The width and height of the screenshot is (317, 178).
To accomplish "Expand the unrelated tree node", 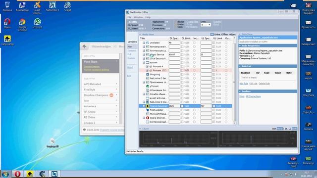I will (144, 43).
